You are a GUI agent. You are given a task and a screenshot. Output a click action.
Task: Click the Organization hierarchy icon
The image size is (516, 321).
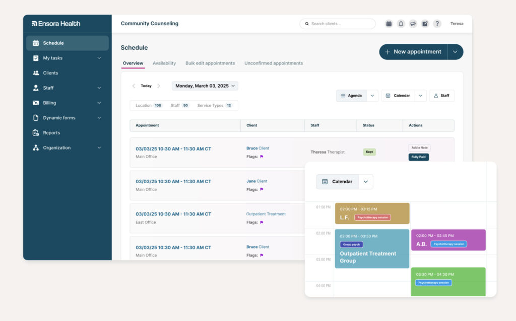[36, 147]
